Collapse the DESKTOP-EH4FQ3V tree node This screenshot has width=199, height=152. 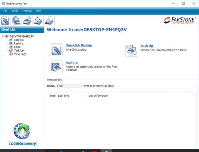(x=3, y=37)
